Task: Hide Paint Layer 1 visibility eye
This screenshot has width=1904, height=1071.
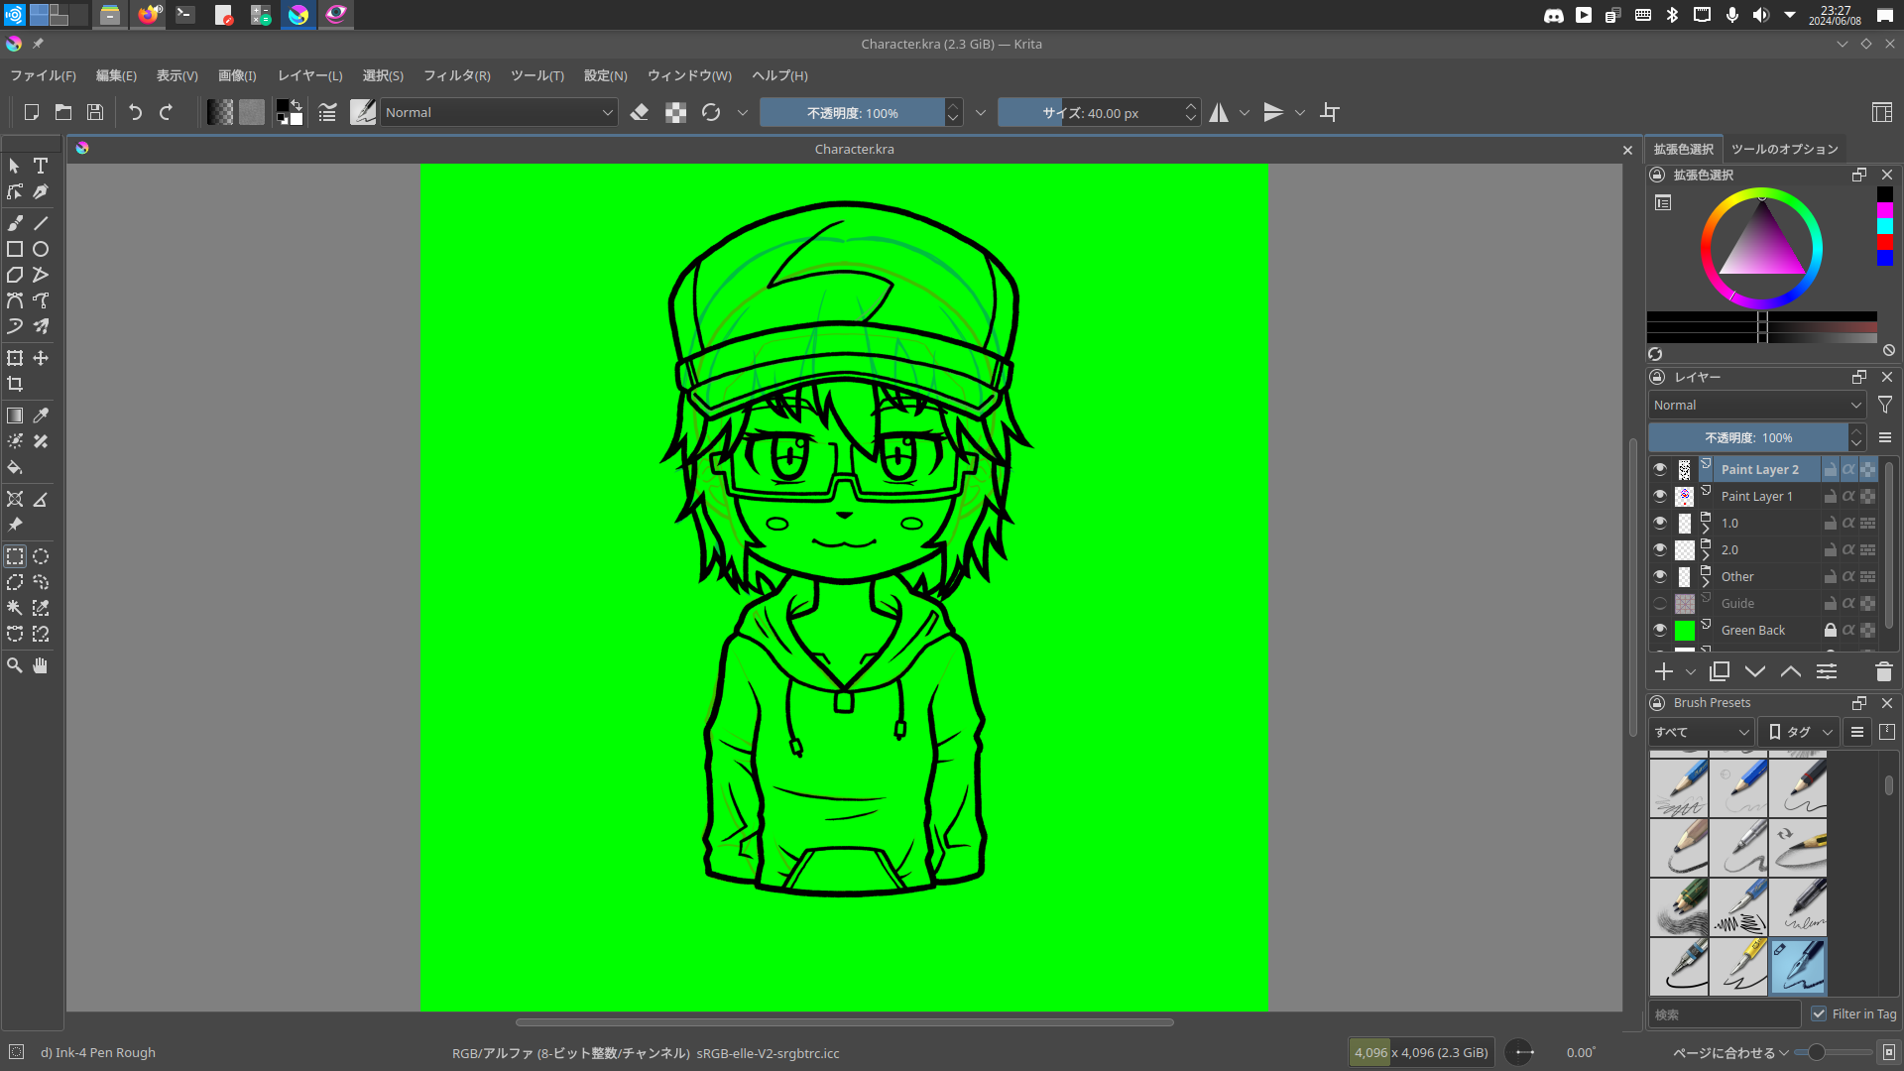Action: click(x=1660, y=496)
